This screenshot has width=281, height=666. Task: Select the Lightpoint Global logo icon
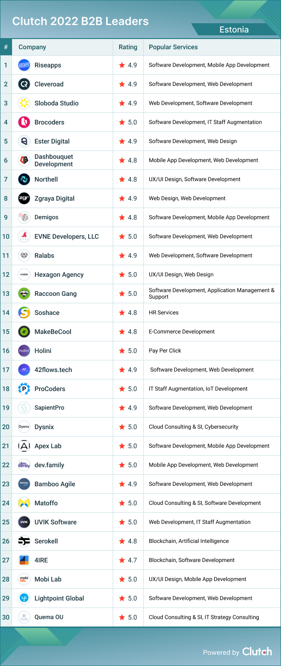point(24,598)
